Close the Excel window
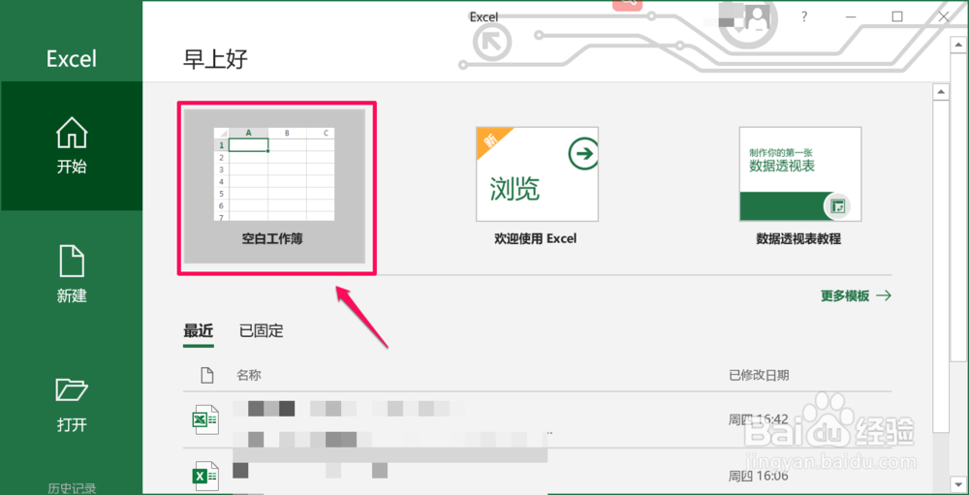Screen dimensions: 969x495 click(x=944, y=17)
